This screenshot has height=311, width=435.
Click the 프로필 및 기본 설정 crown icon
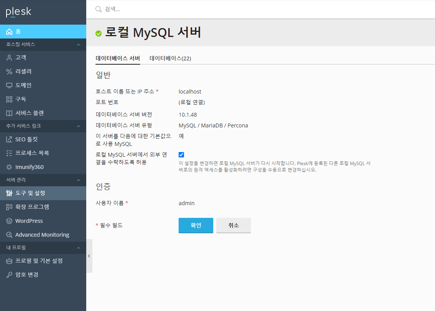coord(9,261)
